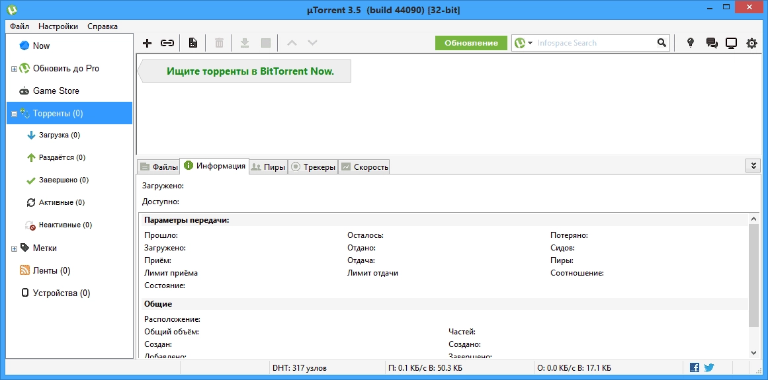The height and width of the screenshot is (380, 768).
Task: Open the Файл menu
Action: pyautogui.click(x=19, y=26)
